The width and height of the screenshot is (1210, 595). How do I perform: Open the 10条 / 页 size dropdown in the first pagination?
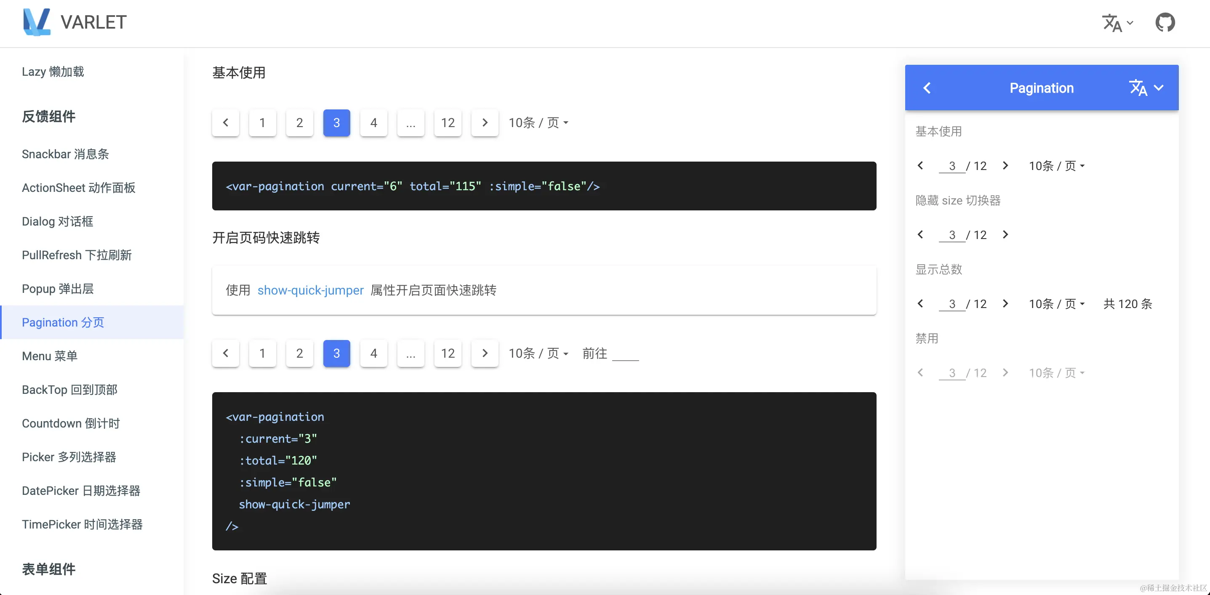pyautogui.click(x=538, y=122)
